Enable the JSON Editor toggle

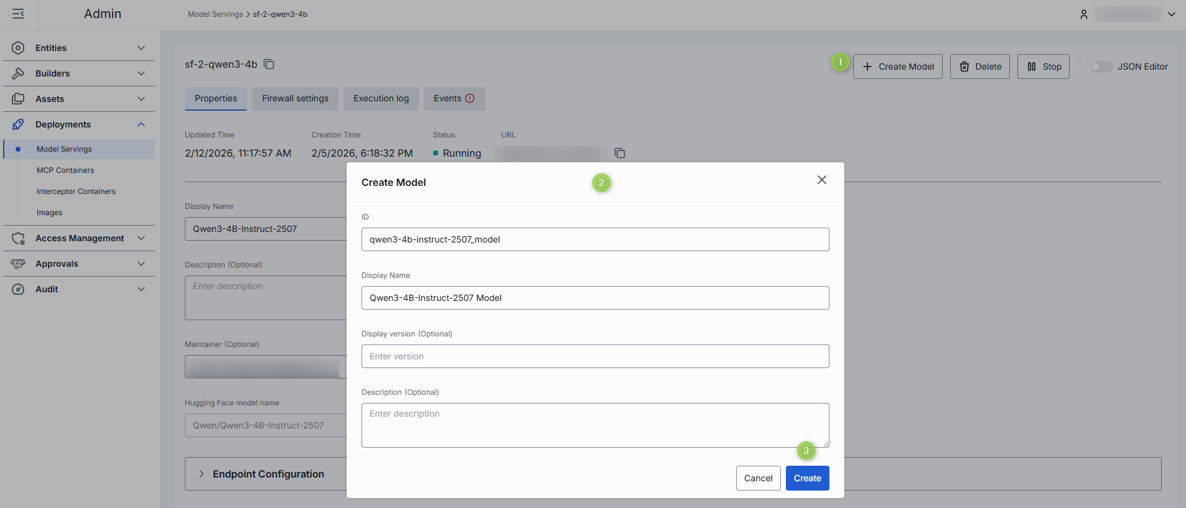[1100, 67]
